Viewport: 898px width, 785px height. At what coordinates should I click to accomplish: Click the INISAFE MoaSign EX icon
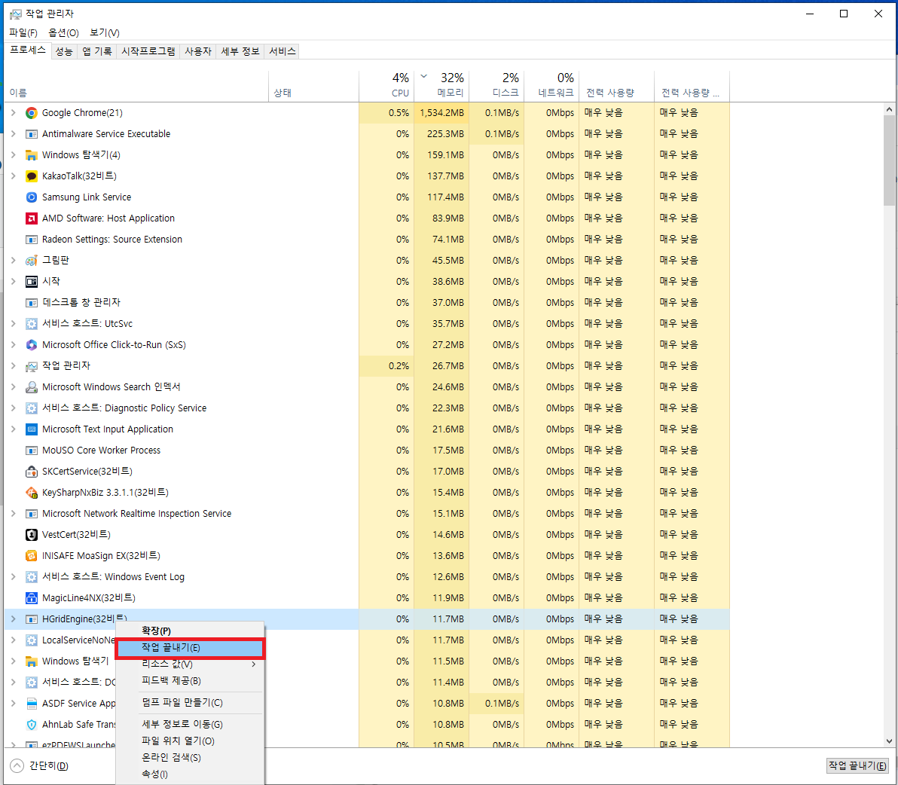point(30,555)
